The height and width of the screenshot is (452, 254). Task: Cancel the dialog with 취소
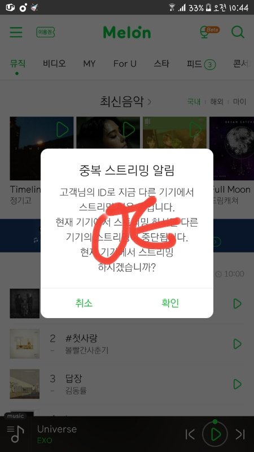click(x=84, y=303)
